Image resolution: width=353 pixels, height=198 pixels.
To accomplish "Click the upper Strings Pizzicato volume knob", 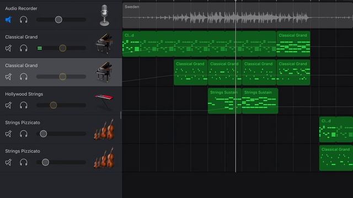I will (44, 134).
